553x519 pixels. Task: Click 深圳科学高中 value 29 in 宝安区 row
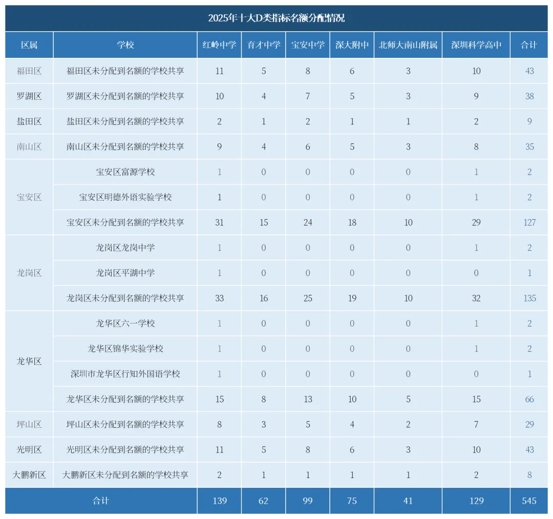click(x=476, y=223)
